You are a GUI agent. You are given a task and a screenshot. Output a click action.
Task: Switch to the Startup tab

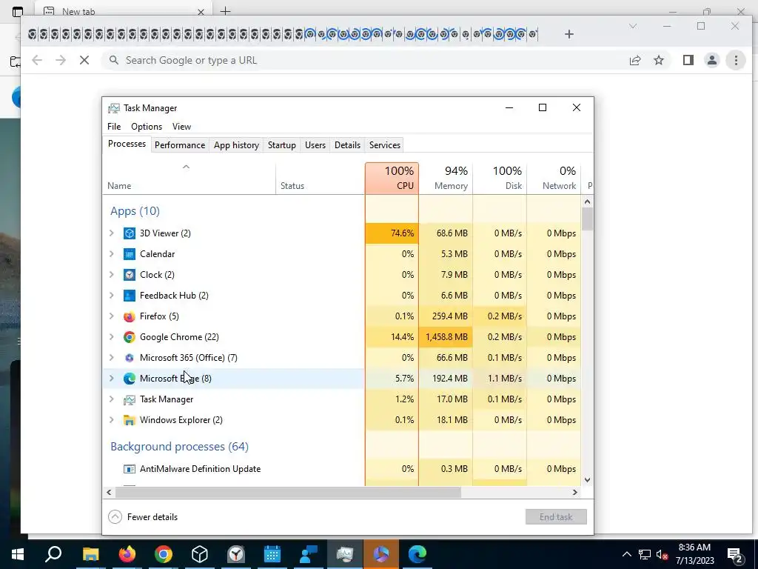[x=282, y=145]
